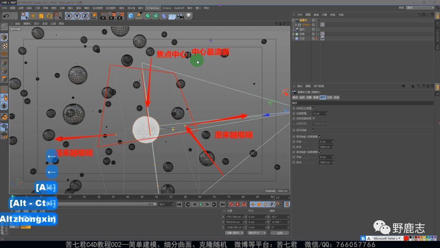
Task: Toggle the 显示视锥 checkbox
Action: click(x=313, y=130)
